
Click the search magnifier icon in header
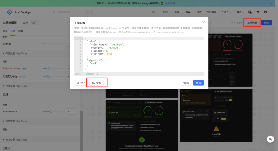50,12
